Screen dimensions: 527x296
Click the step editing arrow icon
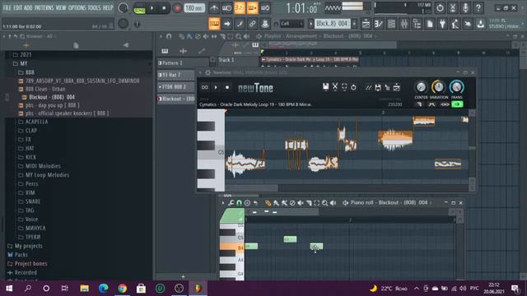pyautogui.click(x=227, y=24)
